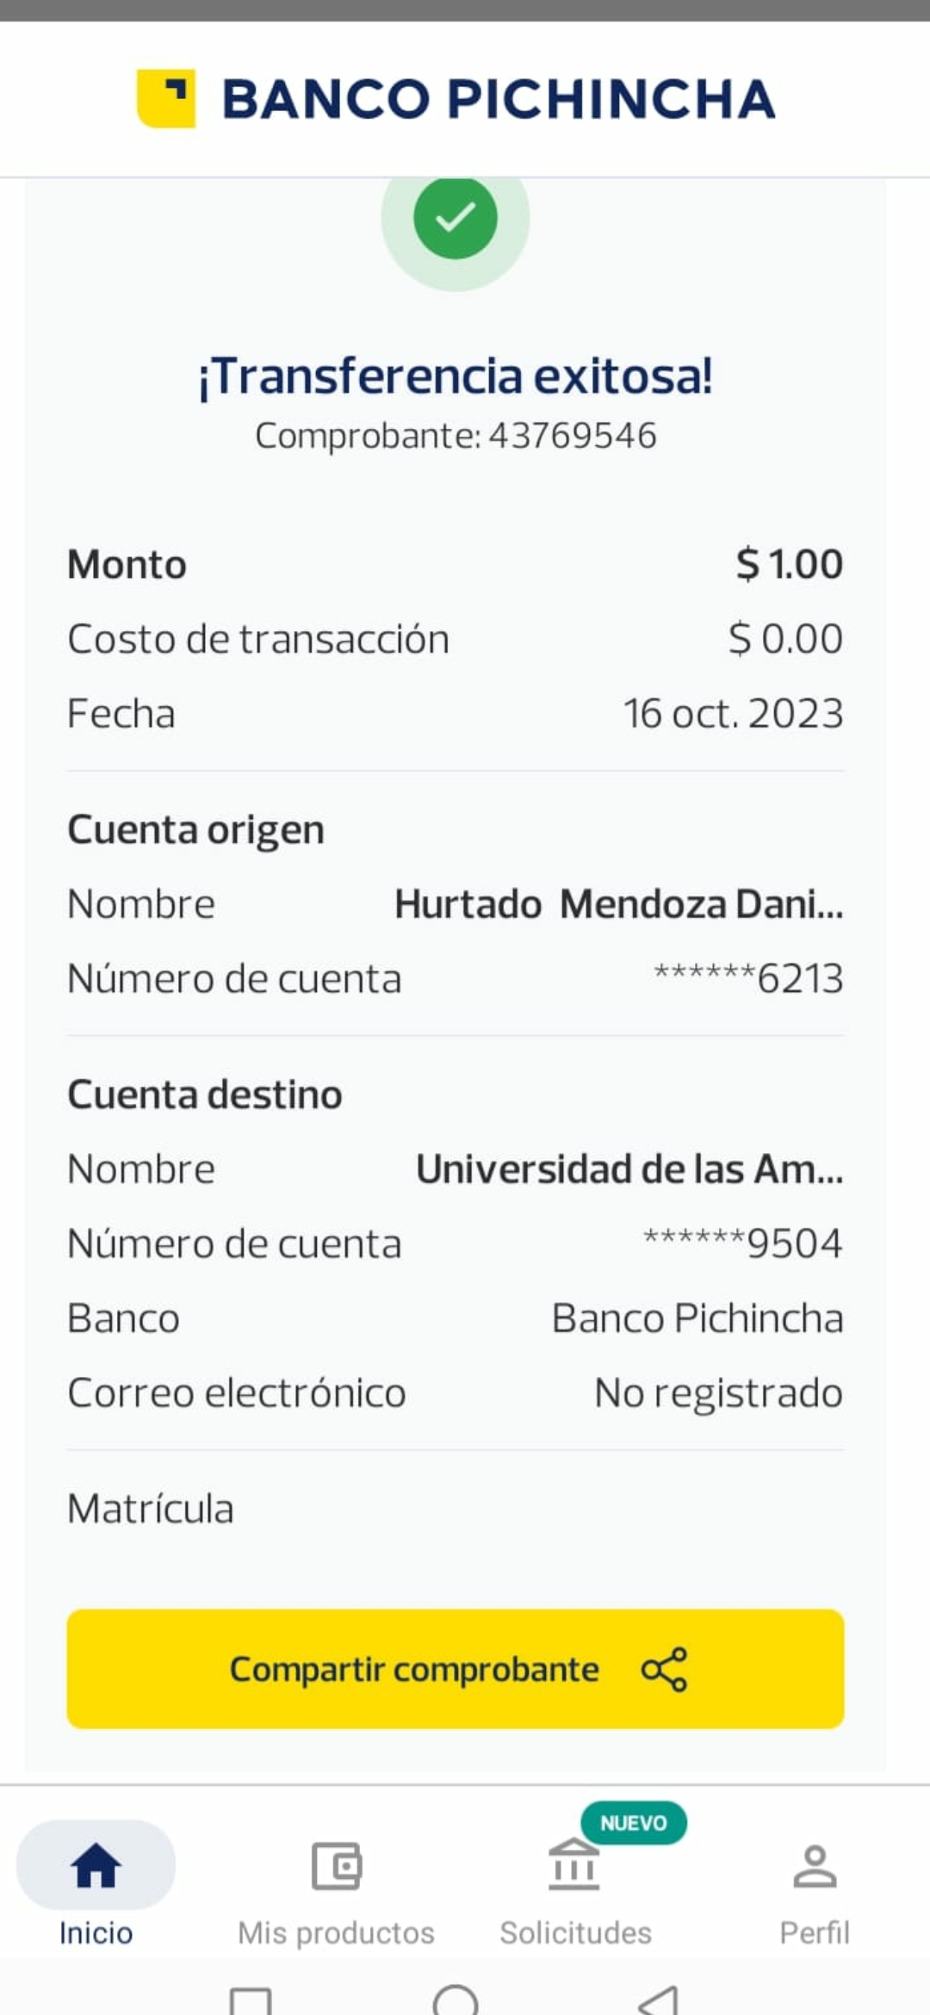Tap the Inicio home icon
Screen dimensions: 930x2015
96,1866
